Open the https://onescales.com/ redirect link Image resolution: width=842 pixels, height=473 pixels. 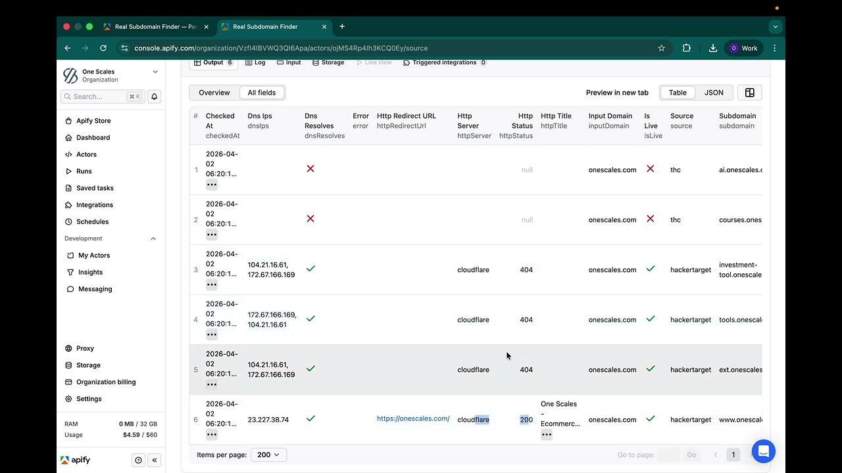[413, 419]
